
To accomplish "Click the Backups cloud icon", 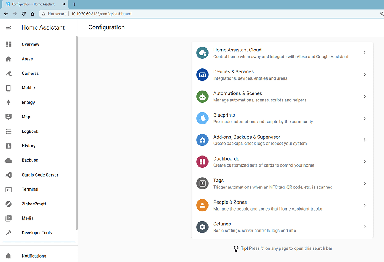I will click(8, 161).
